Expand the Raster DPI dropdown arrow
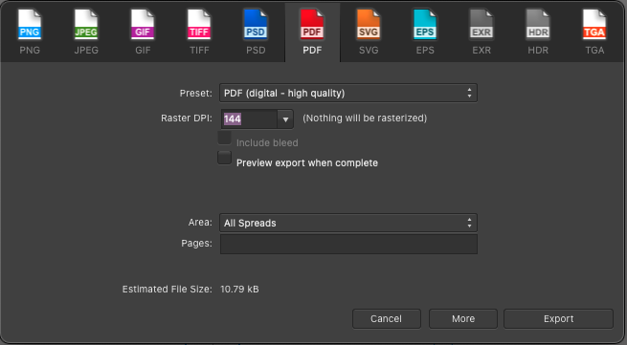 pyautogui.click(x=285, y=119)
